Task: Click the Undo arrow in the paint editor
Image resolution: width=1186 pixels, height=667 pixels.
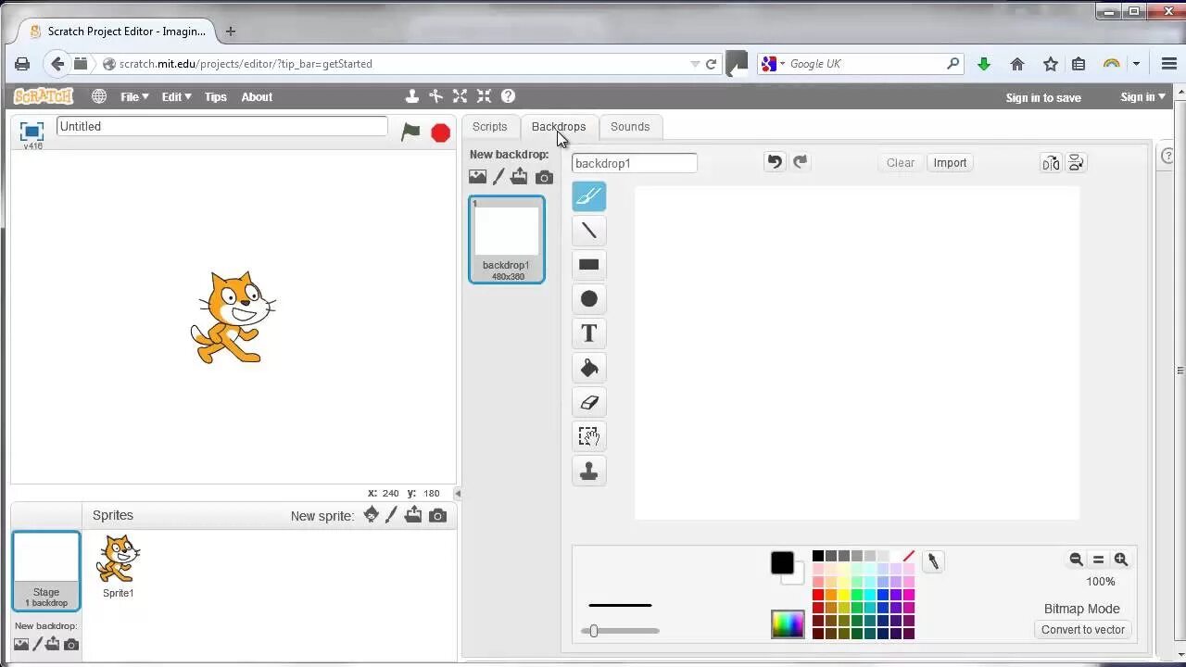Action: click(775, 161)
